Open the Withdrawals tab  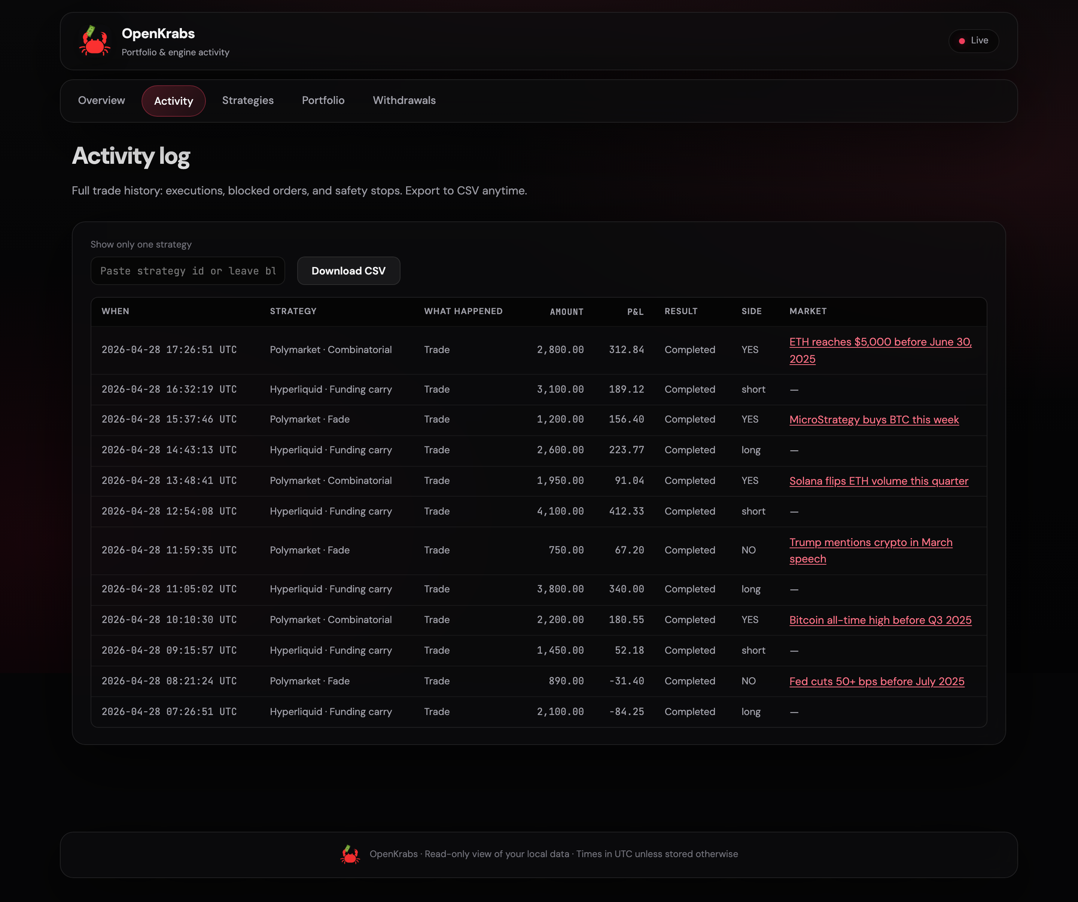[x=404, y=101]
